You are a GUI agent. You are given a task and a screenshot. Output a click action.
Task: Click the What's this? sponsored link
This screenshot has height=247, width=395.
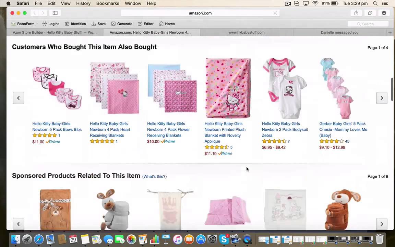pos(154,176)
